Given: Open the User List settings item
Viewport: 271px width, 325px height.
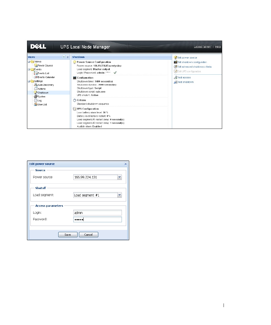Looking at the screenshot, I should click(42, 105).
